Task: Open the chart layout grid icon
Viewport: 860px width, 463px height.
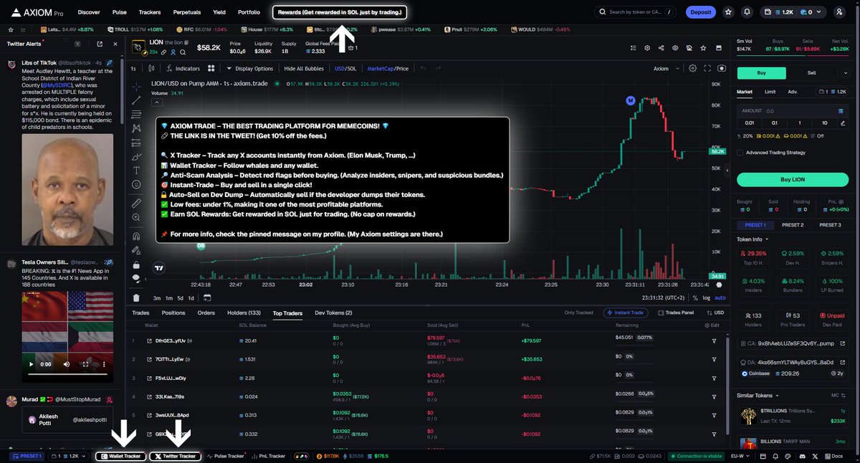Action: [211, 69]
